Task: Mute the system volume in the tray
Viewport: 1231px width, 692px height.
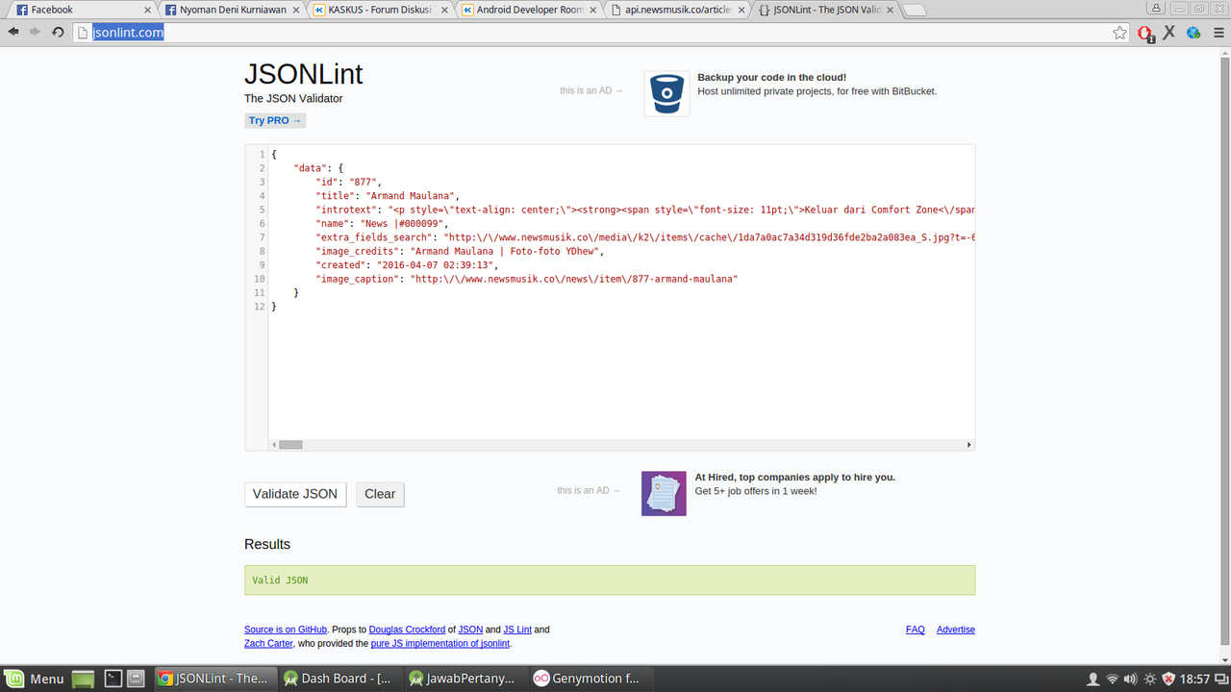Action: [1131, 679]
